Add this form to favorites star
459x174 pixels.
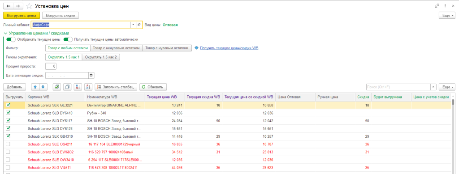pos(29,6)
